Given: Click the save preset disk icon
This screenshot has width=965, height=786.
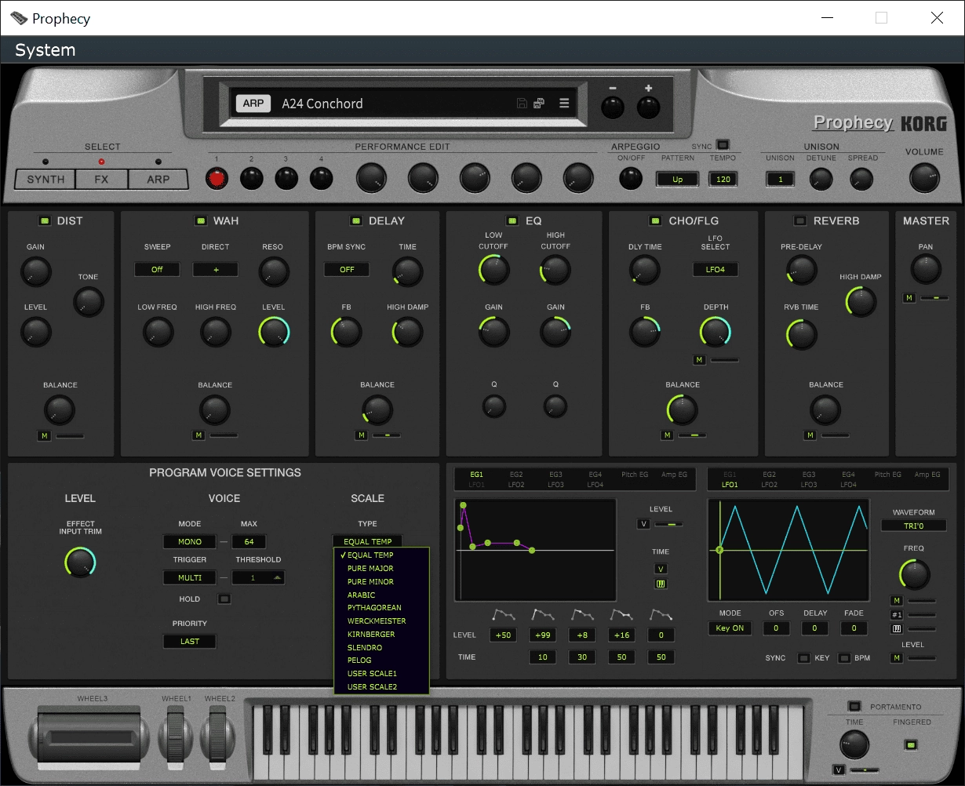Looking at the screenshot, I should (522, 104).
